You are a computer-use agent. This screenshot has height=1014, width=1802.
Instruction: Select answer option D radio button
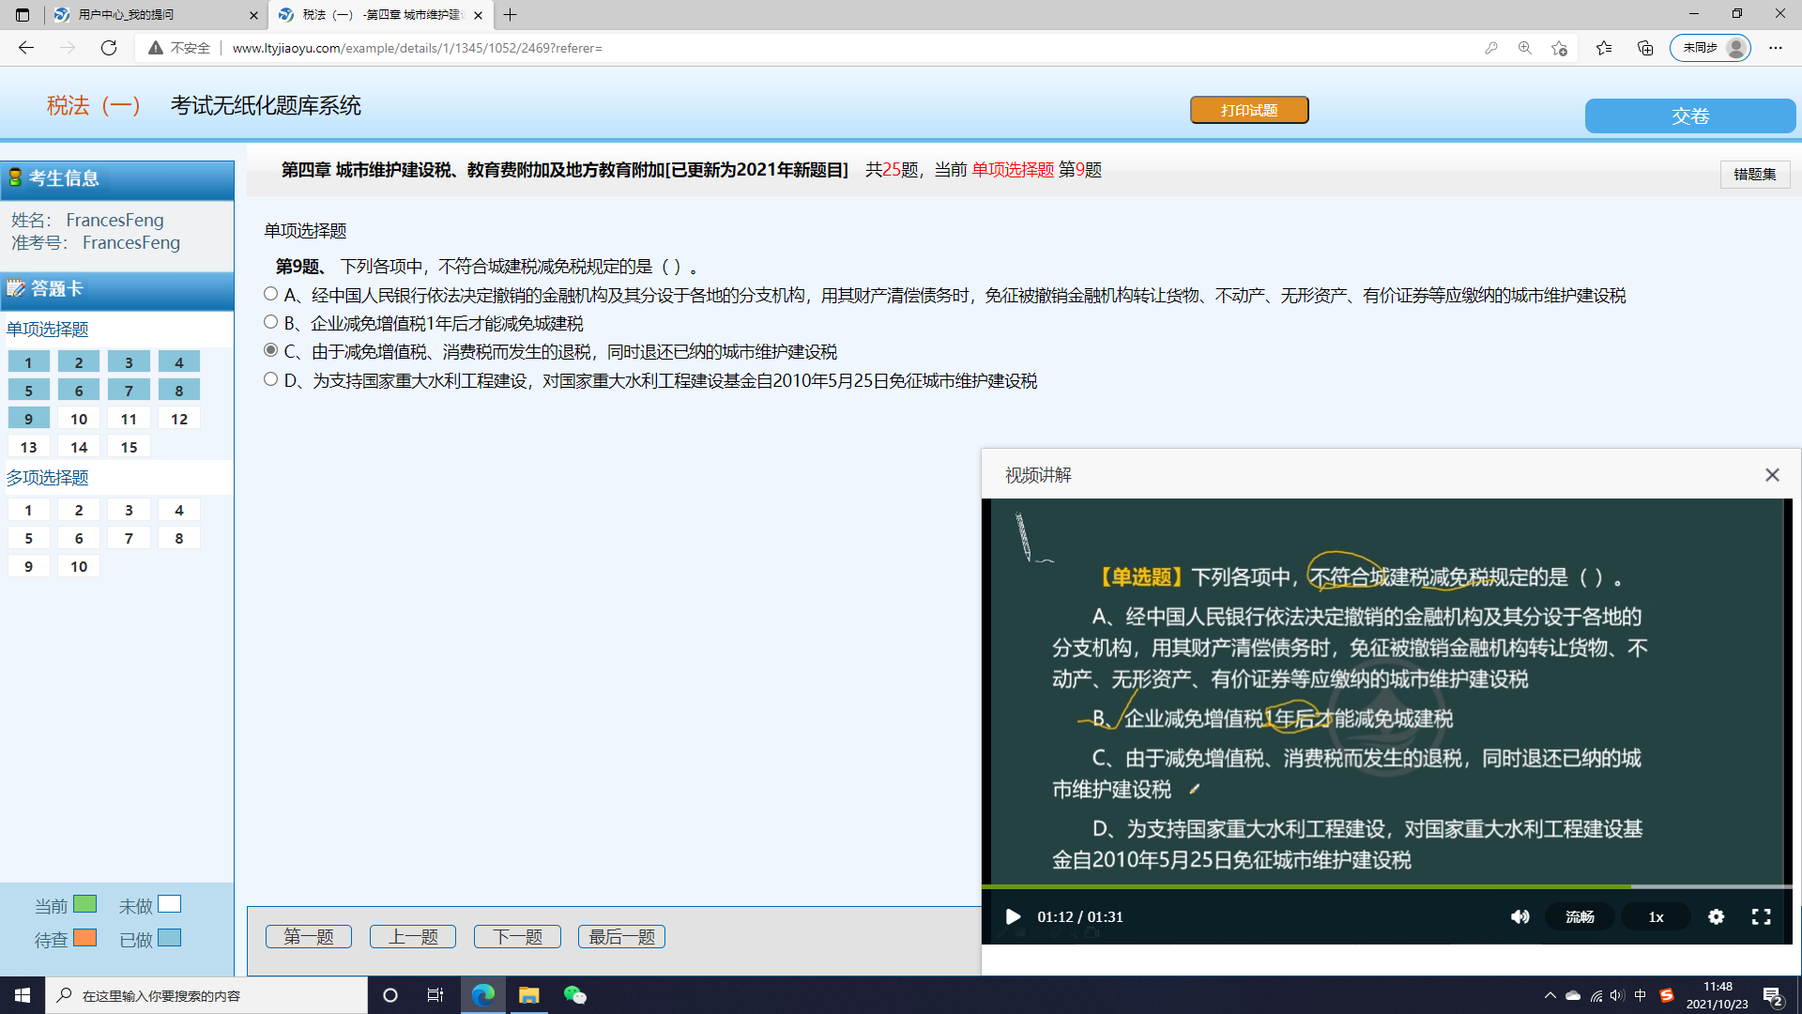pyautogui.click(x=271, y=379)
